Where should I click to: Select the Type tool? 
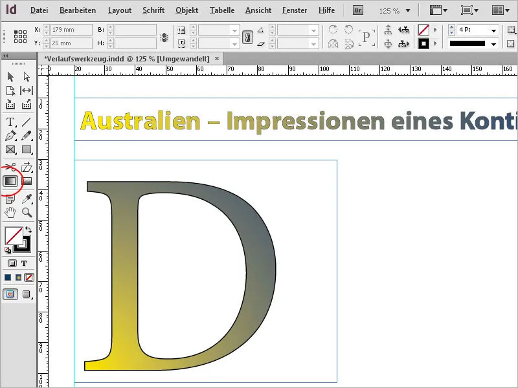[x=9, y=122]
